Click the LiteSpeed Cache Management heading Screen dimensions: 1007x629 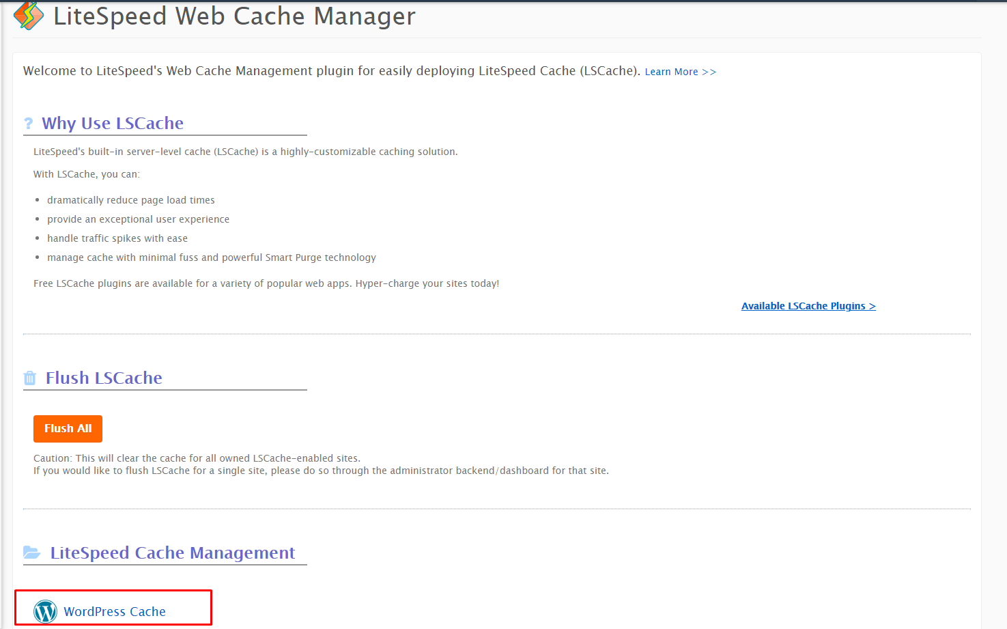[x=173, y=553]
